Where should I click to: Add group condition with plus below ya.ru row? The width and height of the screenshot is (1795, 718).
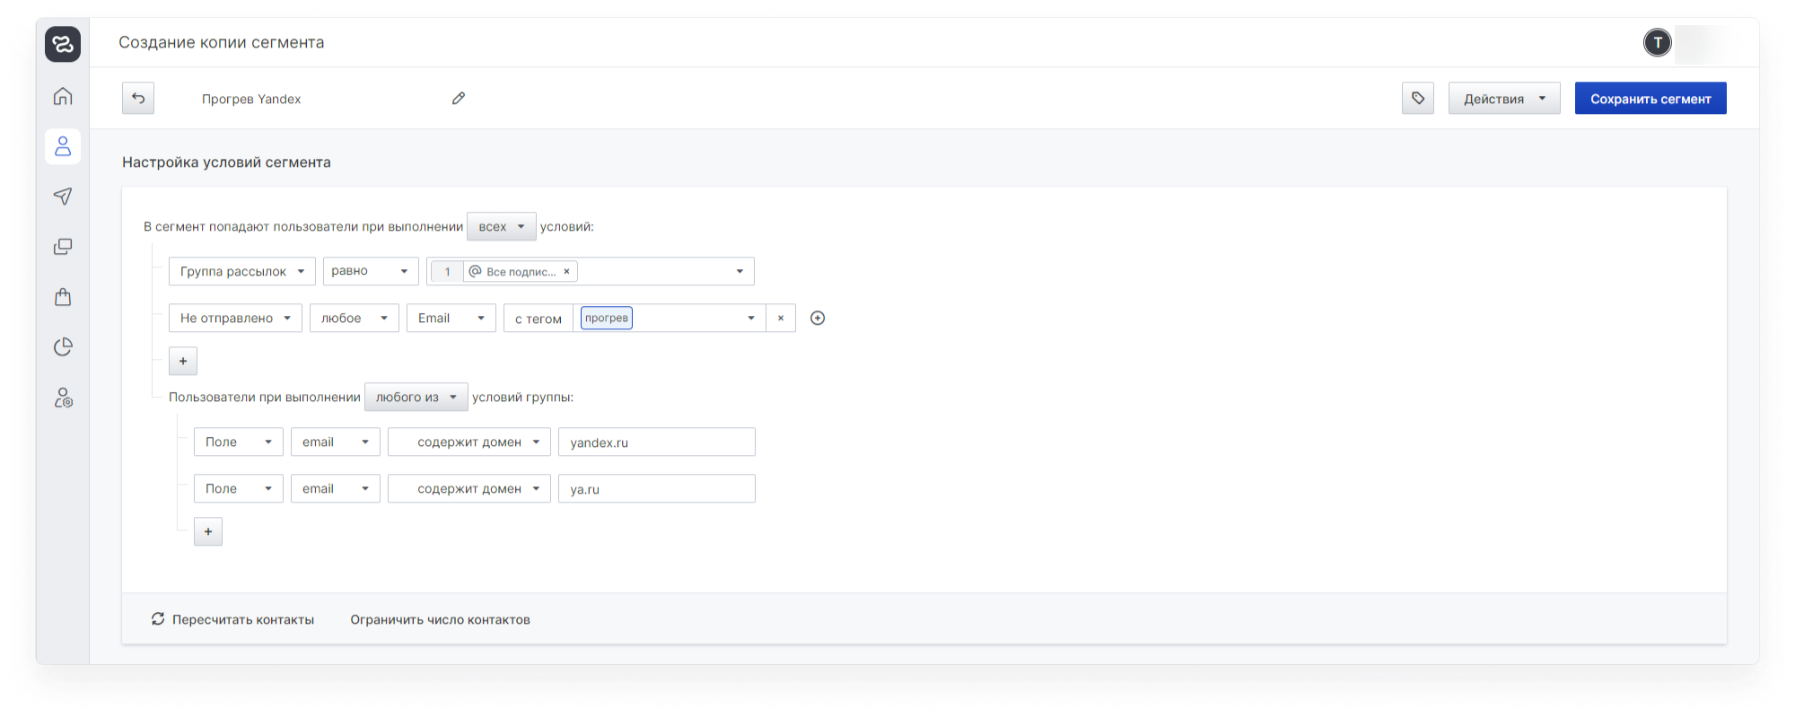click(208, 531)
